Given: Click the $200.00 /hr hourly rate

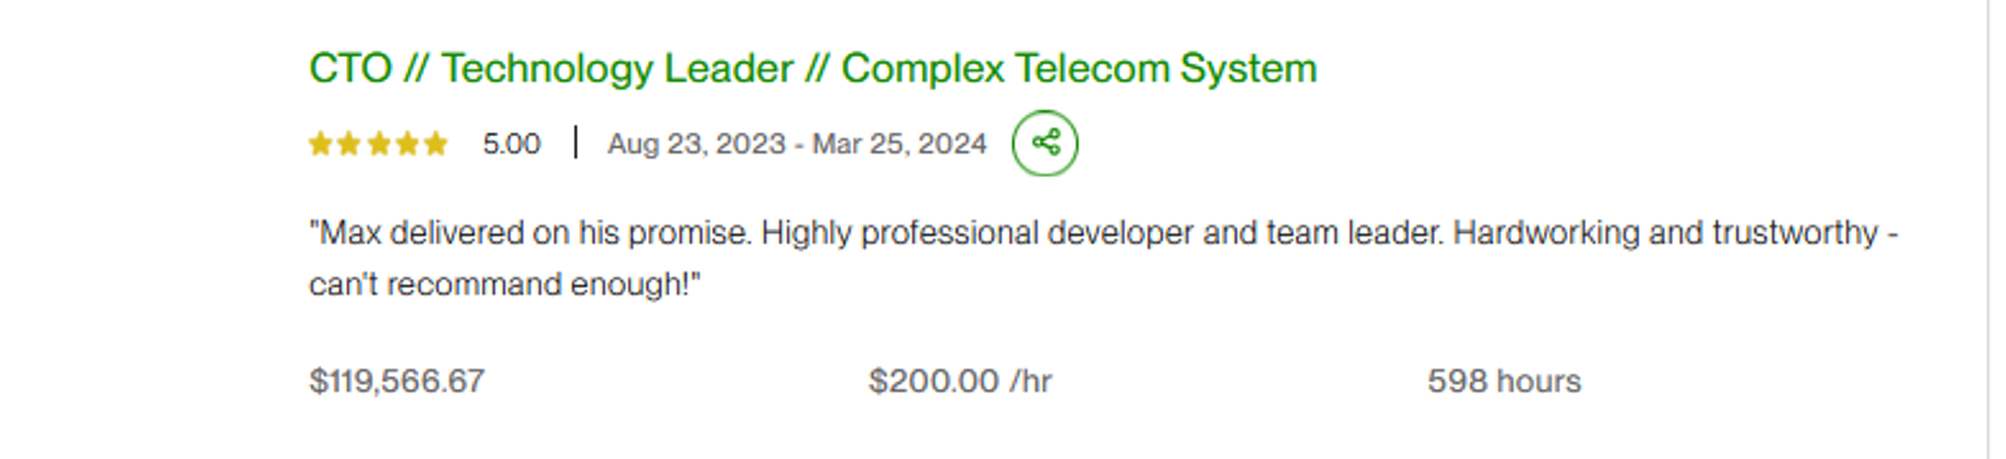Looking at the screenshot, I should pyautogui.click(x=960, y=381).
